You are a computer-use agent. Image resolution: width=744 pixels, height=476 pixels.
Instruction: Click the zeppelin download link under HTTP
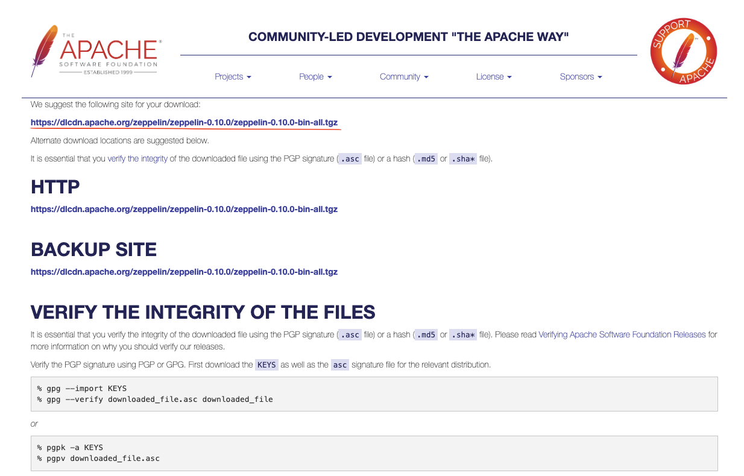coord(184,210)
